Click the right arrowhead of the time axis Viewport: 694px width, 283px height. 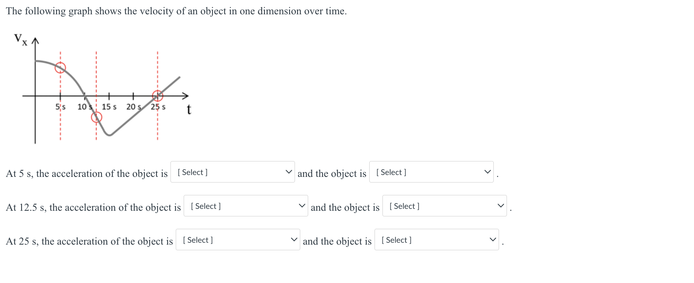pyautogui.click(x=185, y=96)
